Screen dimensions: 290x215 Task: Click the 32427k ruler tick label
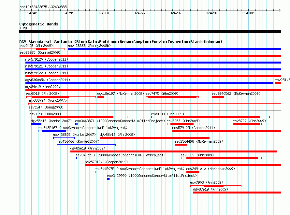pyautogui.click(x=139, y=13)
